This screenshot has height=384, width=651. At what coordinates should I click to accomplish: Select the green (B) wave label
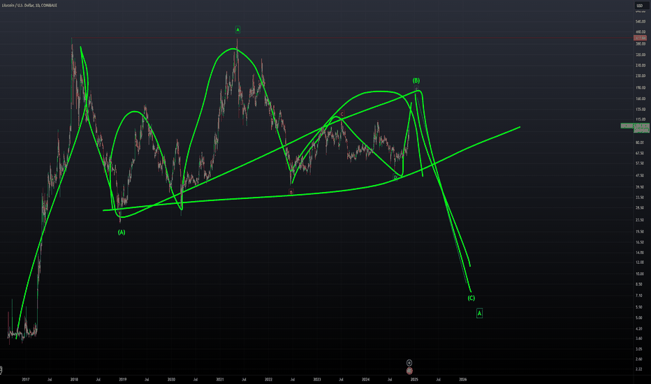pos(416,80)
